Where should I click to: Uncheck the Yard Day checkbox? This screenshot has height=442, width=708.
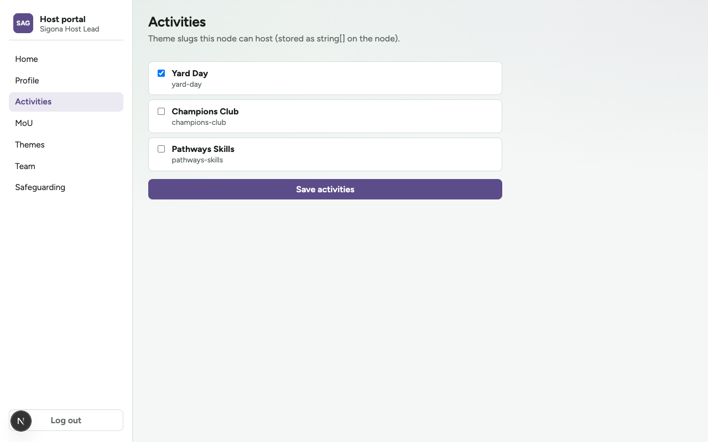click(161, 73)
